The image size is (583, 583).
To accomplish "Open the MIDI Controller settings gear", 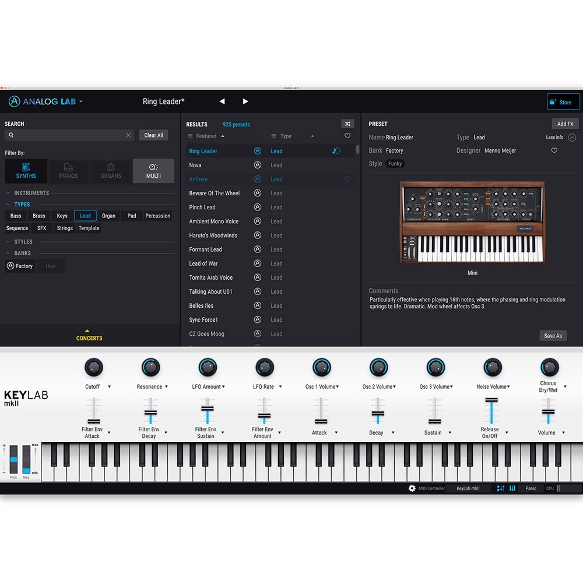I will pyautogui.click(x=412, y=488).
